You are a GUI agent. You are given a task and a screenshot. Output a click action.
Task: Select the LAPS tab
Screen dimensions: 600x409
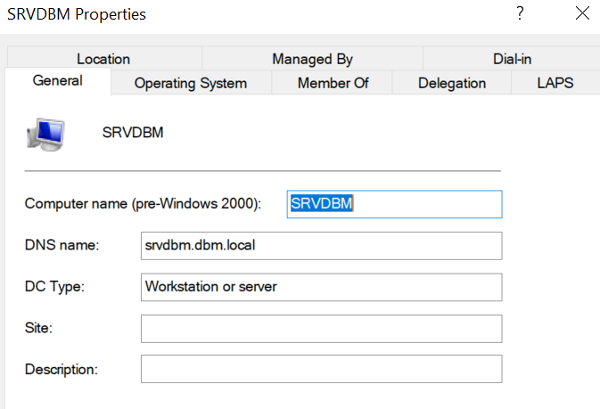pos(555,83)
